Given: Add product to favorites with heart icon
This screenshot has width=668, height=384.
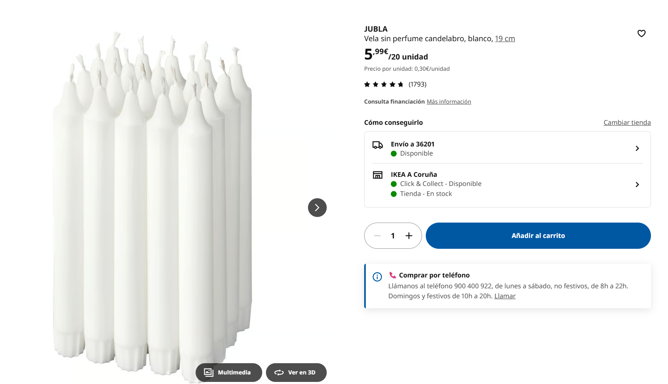Looking at the screenshot, I should coord(641,33).
